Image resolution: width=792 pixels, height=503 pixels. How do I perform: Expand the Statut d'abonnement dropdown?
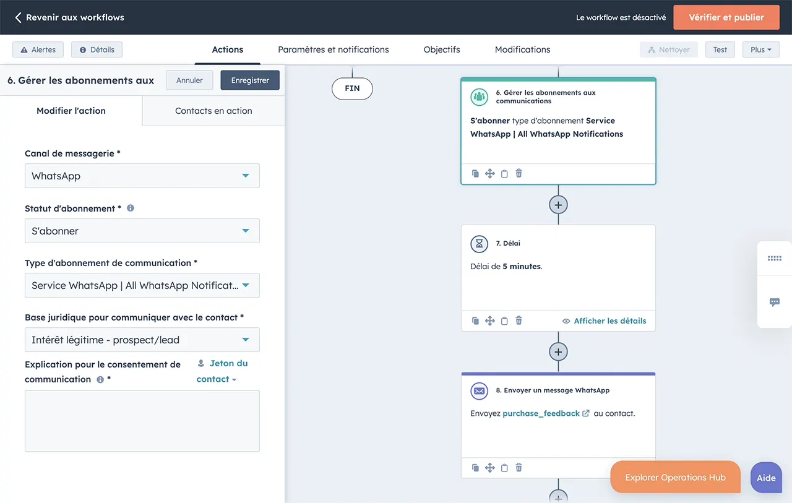pos(142,231)
